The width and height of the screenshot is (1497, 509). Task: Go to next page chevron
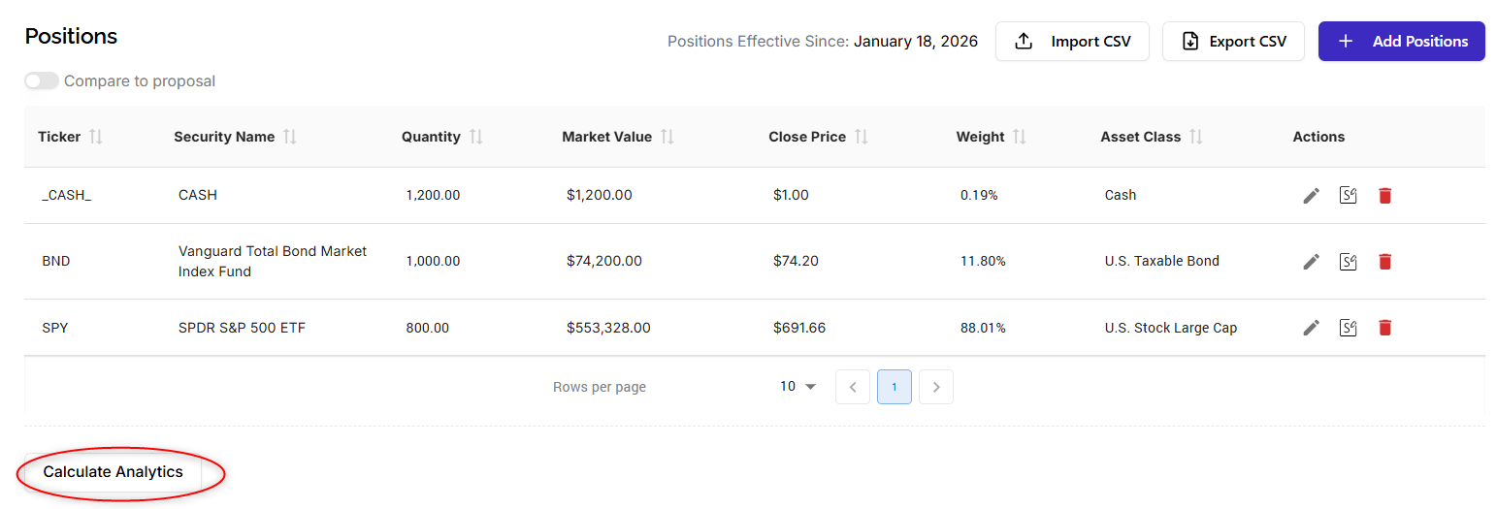tap(935, 387)
